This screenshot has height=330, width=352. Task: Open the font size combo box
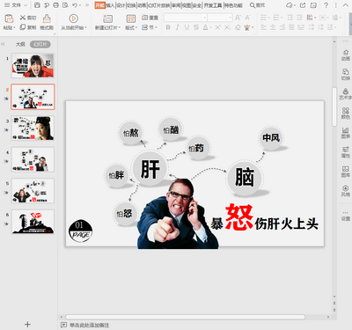tap(220, 18)
